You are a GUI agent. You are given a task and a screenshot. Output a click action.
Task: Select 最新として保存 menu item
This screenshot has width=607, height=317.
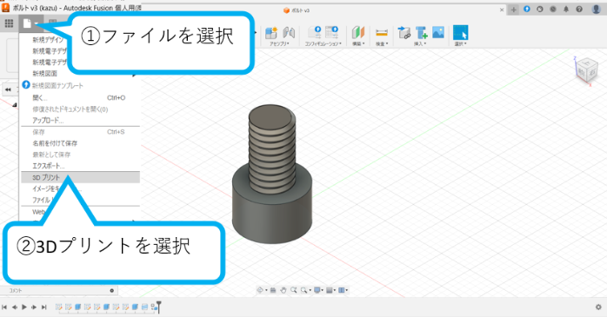pos(51,155)
